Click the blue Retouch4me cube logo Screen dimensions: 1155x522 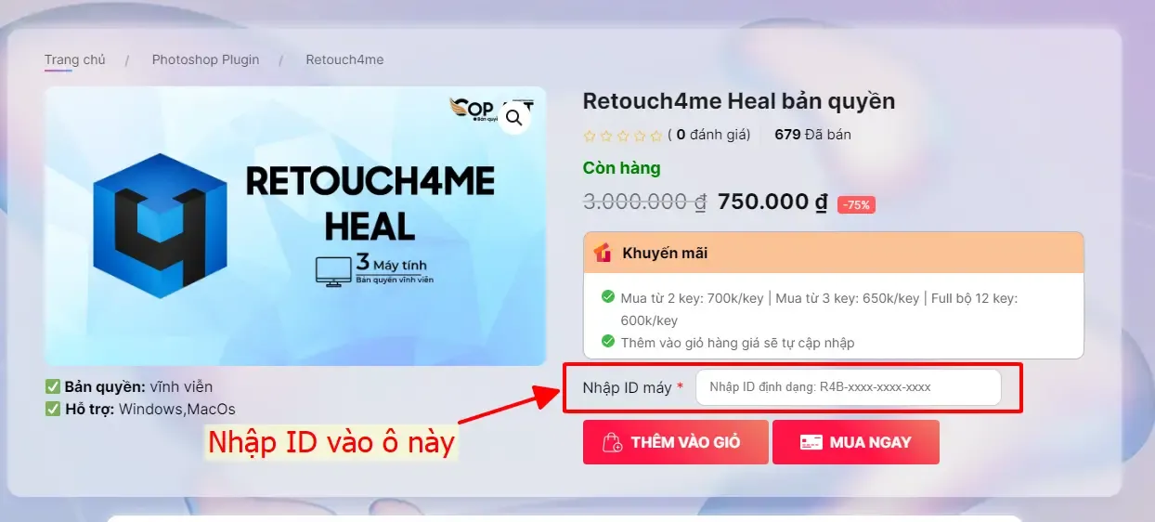161,226
